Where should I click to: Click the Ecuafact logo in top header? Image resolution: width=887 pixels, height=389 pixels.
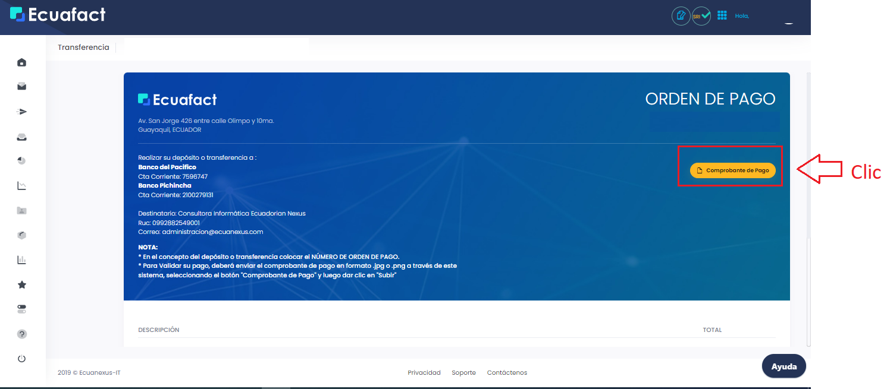pyautogui.click(x=58, y=14)
